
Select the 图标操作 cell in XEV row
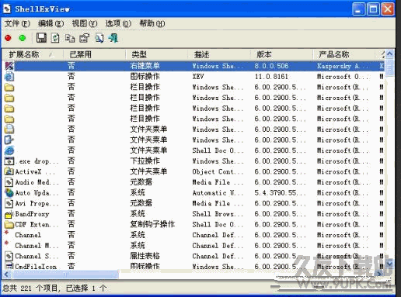[x=145, y=77]
